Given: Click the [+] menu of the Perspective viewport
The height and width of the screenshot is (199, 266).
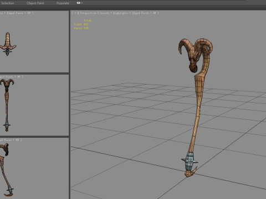Looking at the screenshot, I should tap(75, 13).
